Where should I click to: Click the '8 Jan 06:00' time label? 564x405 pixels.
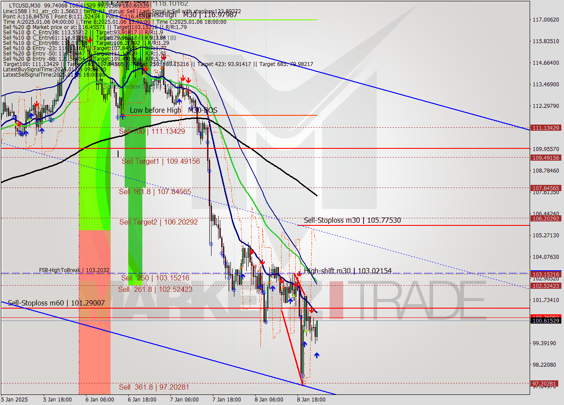(x=269, y=400)
